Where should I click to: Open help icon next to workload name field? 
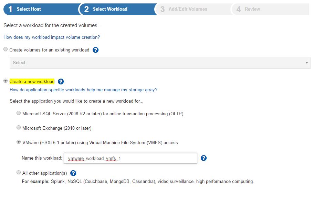tap(203, 158)
